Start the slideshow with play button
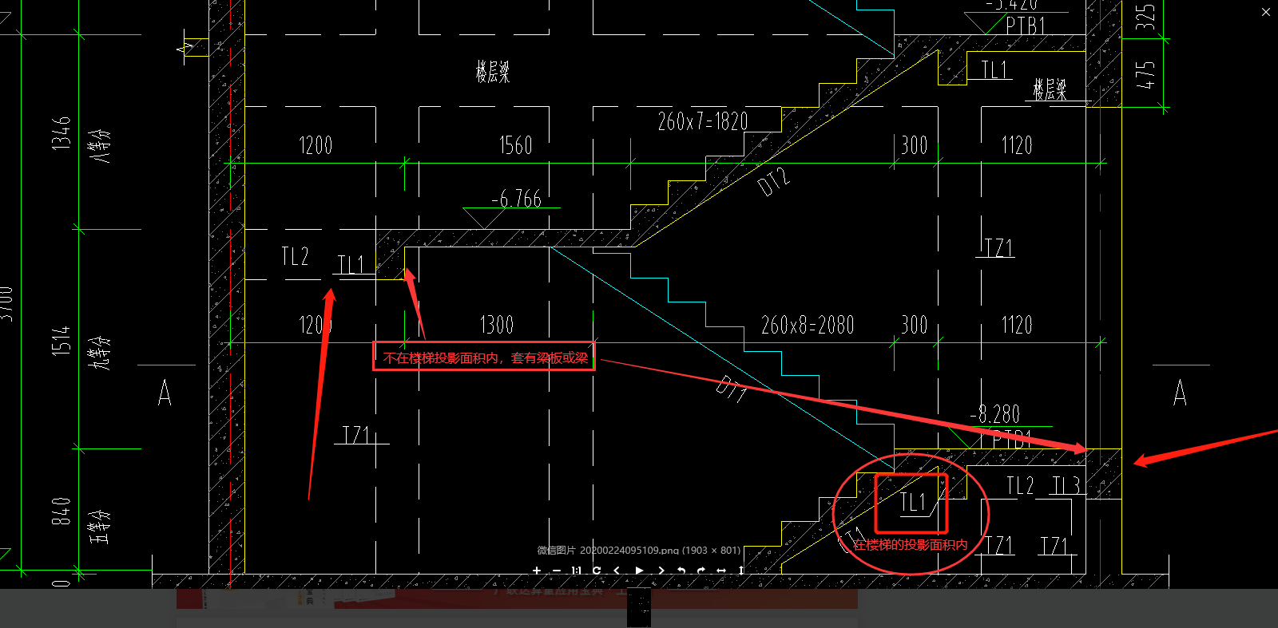Screen dimensions: 1278x628 (x=639, y=571)
